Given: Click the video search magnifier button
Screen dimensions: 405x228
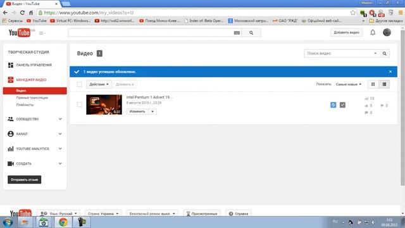Looking at the screenshot, I should click(x=385, y=53).
